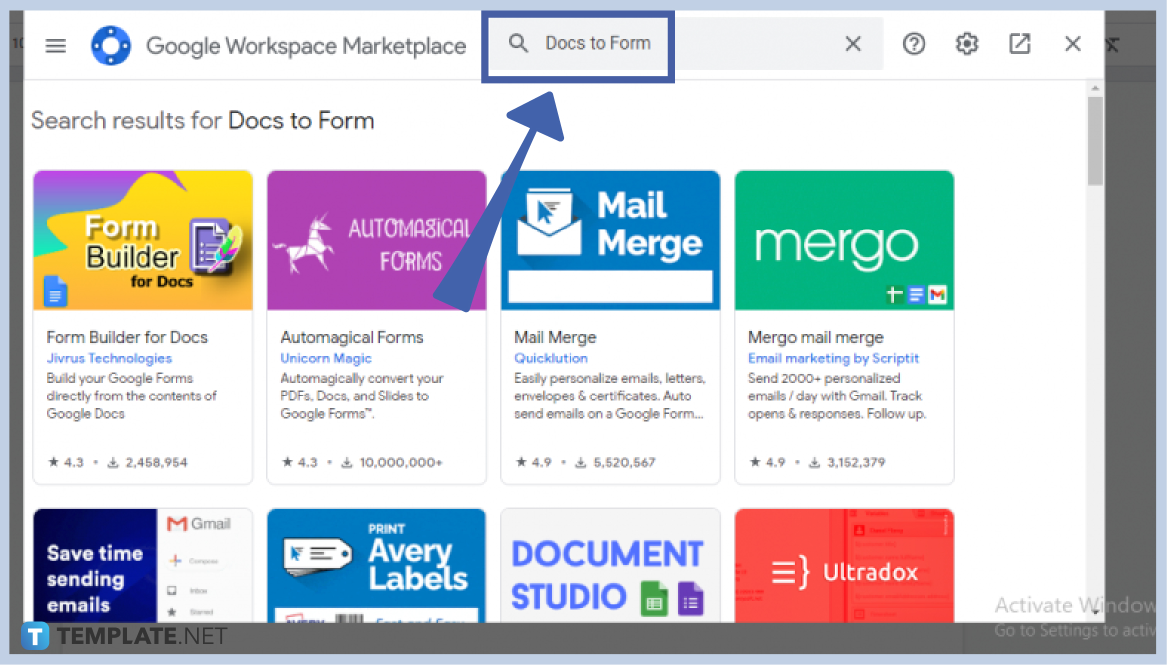The image size is (1167, 665).
Task: Click inside the Docs to Form search field
Action: coord(597,43)
